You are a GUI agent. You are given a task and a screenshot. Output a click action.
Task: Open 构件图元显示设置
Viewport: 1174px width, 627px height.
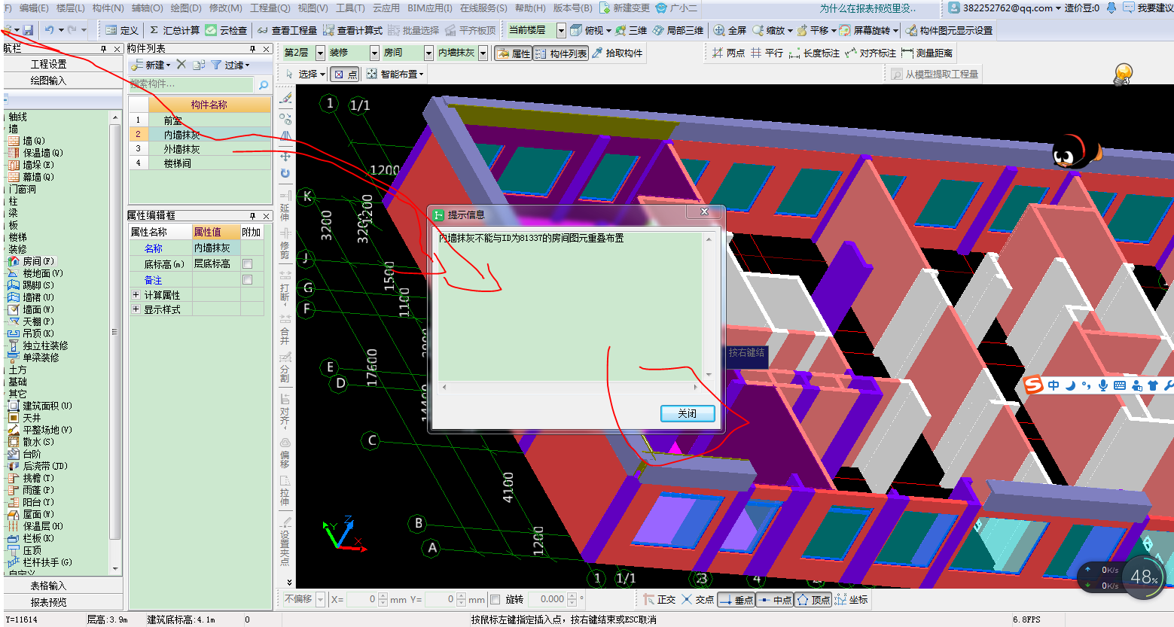click(949, 30)
